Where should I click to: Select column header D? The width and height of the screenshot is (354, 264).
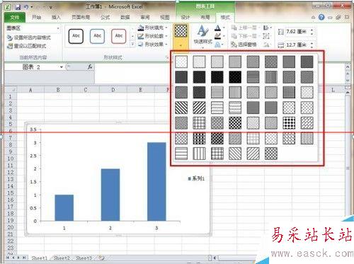113,90
